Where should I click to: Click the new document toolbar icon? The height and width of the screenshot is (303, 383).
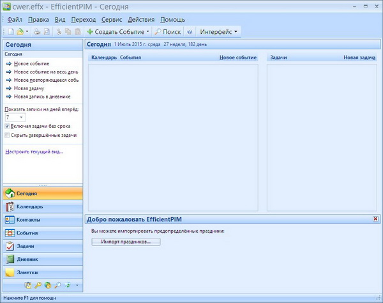point(10,31)
